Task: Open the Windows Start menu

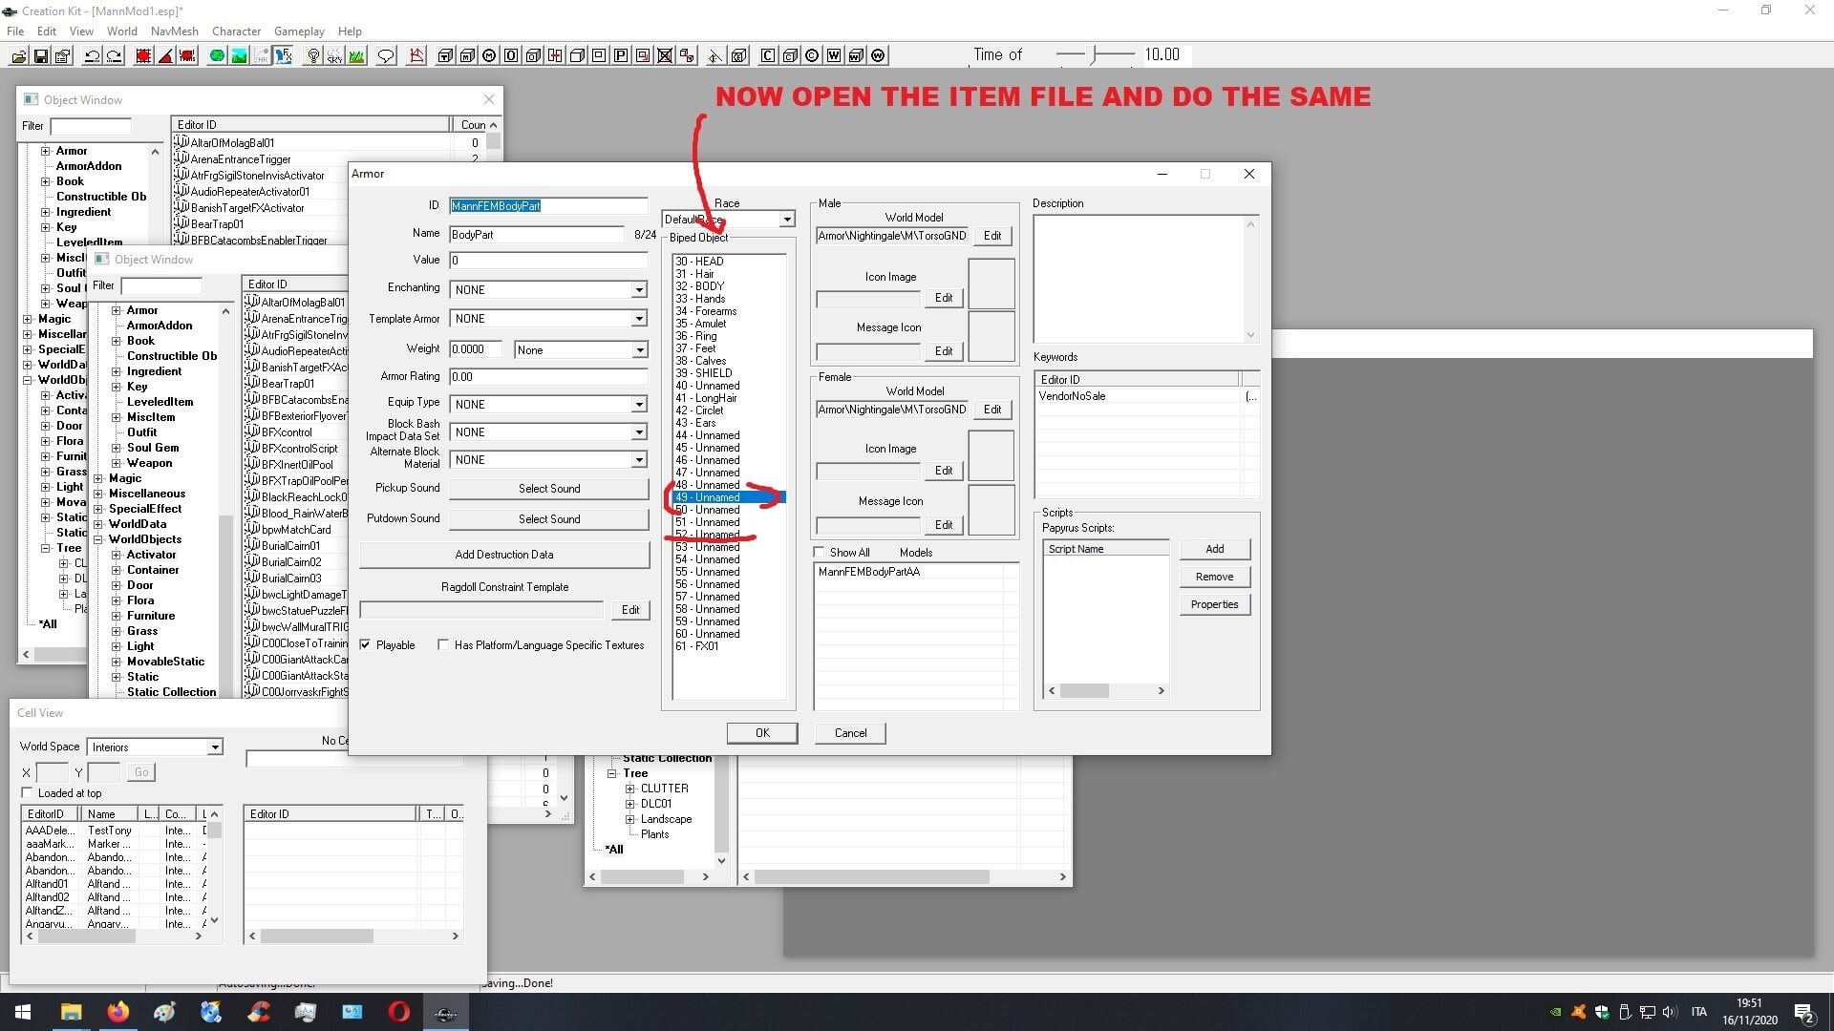Action: click(x=23, y=1012)
